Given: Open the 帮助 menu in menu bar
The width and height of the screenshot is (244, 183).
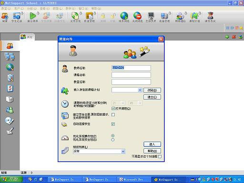Looking at the screenshot, I should (96, 9).
